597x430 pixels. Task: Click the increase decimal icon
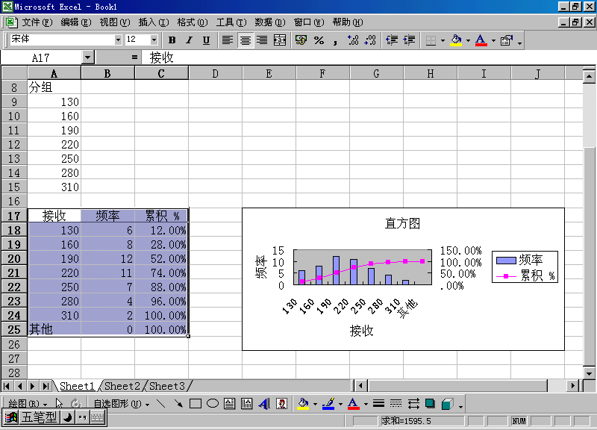click(353, 40)
